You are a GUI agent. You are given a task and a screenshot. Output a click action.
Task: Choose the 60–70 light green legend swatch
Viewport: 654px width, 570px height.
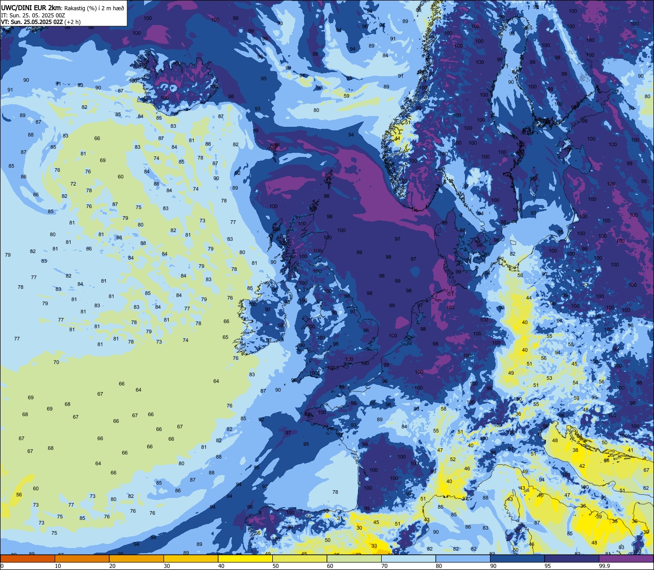coord(354,558)
